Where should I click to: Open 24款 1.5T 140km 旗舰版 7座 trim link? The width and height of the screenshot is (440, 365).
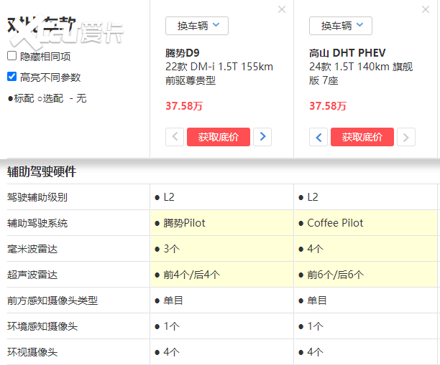pyautogui.click(x=361, y=74)
